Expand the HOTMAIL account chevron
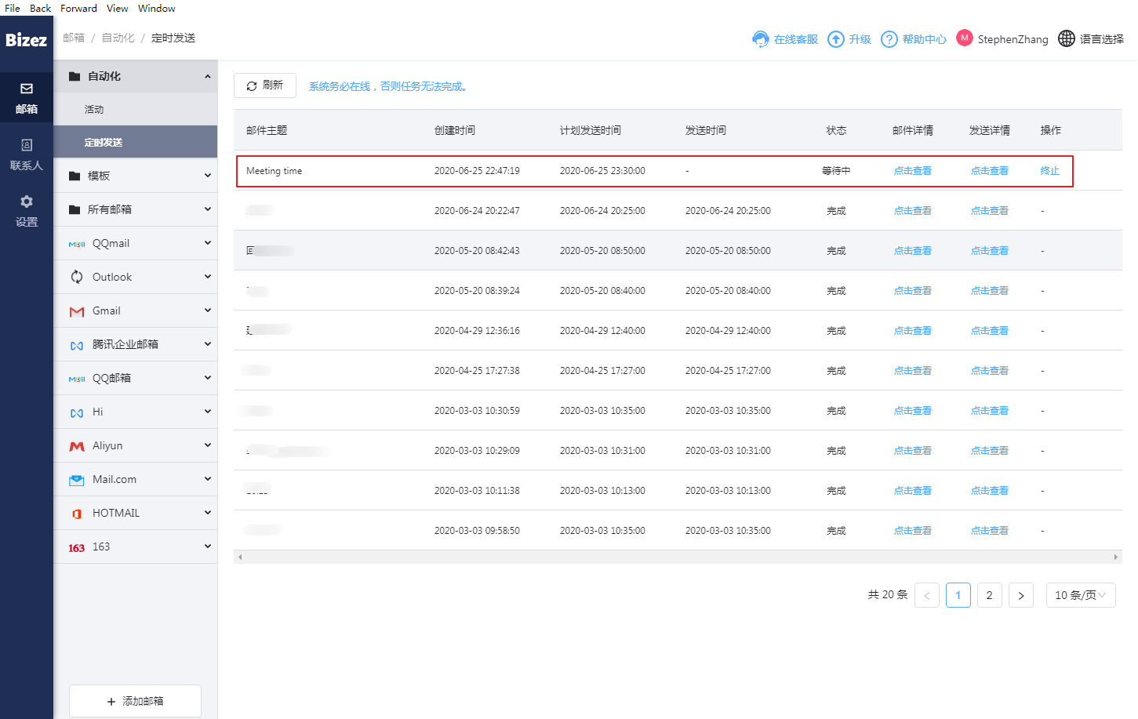 pos(208,513)
